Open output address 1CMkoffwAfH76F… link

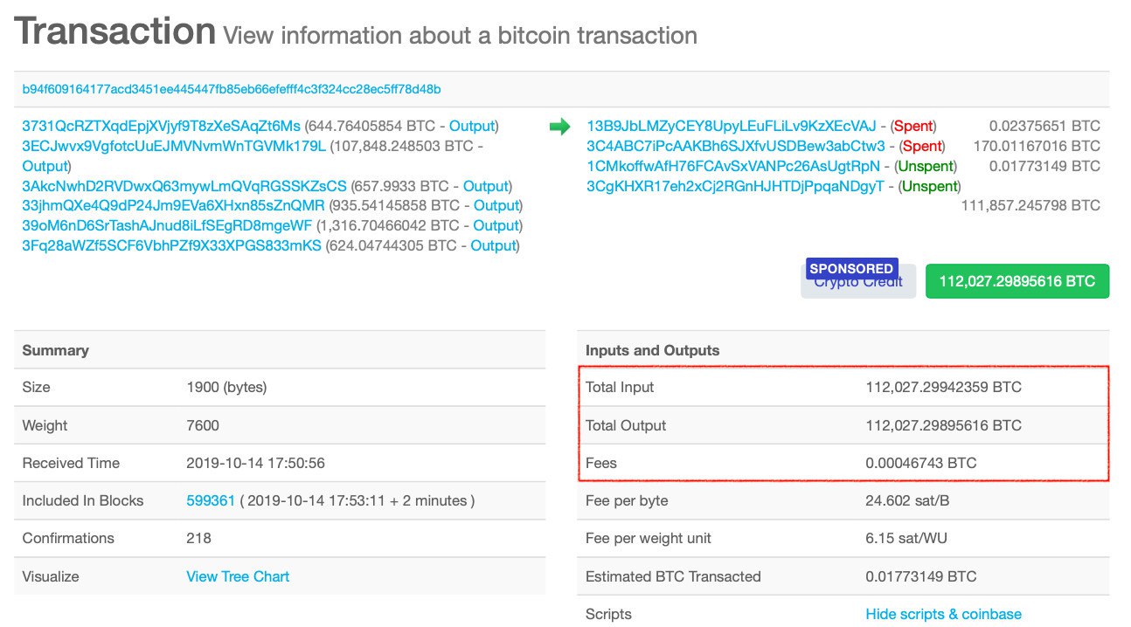point(733,166)
